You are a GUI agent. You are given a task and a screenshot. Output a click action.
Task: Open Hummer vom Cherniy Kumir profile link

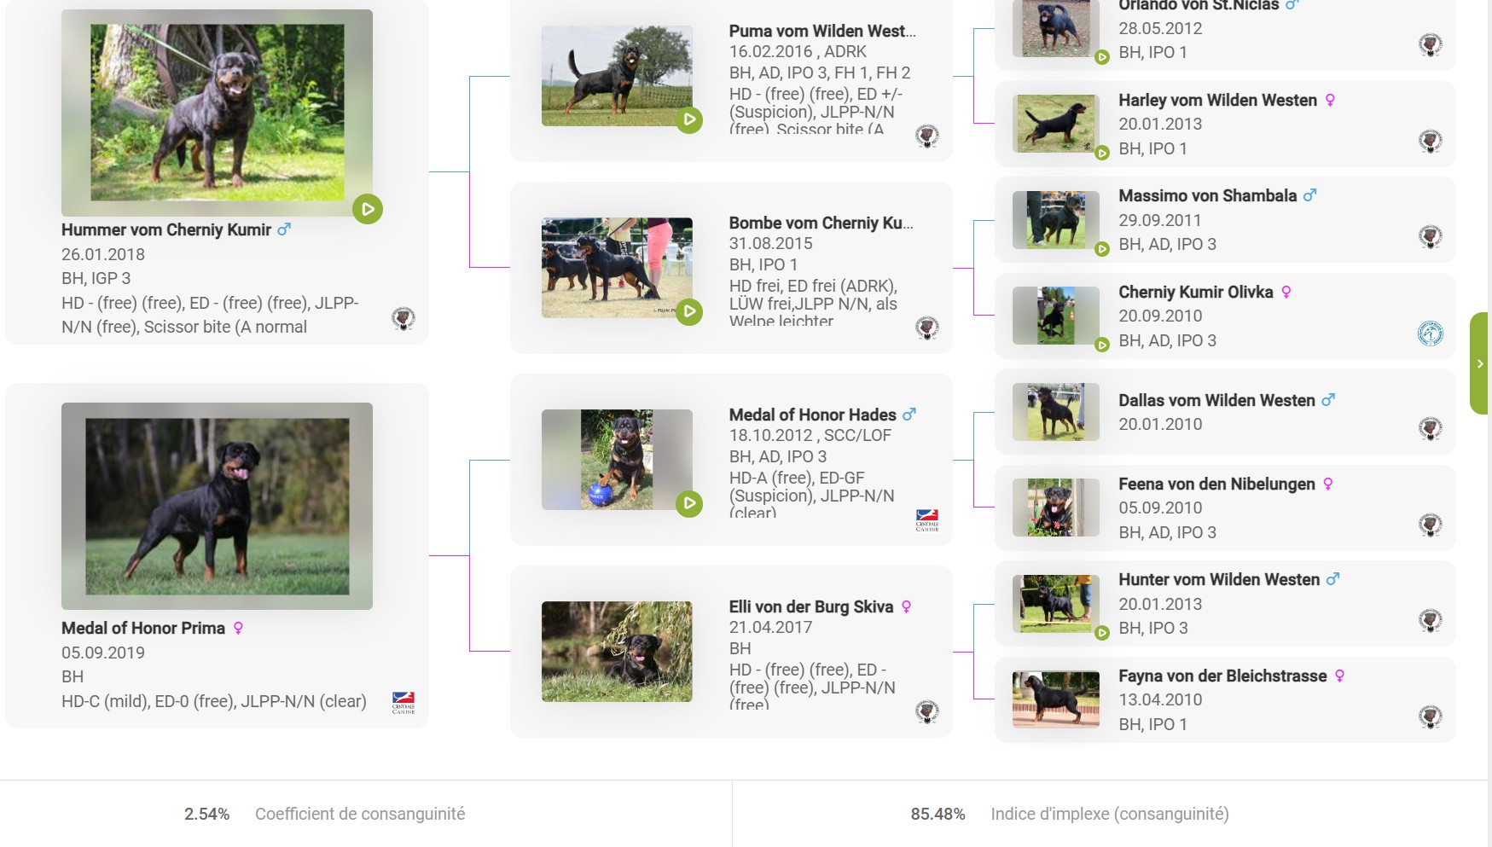(x=166, y=229)
